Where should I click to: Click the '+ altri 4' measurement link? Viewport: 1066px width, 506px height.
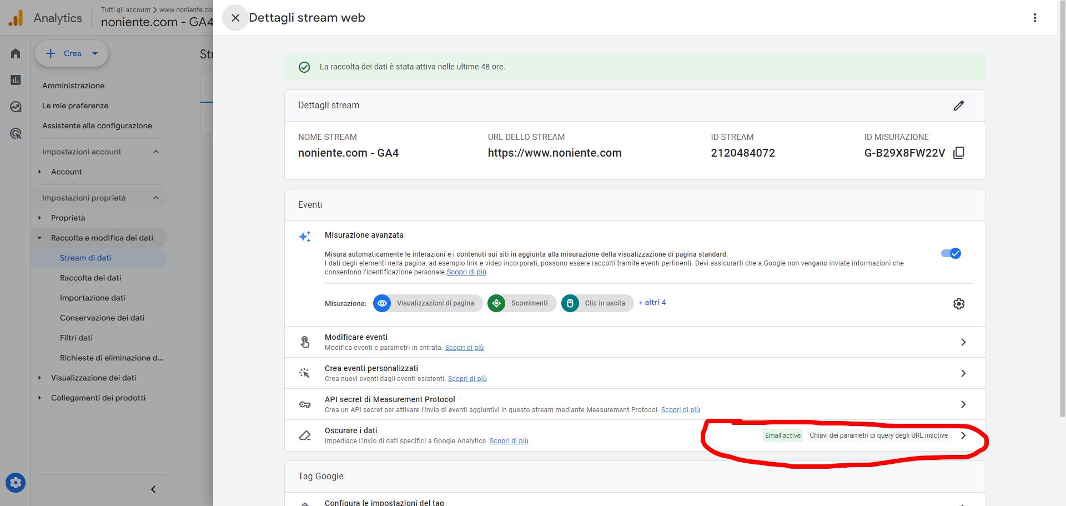[x=652, y=302]
